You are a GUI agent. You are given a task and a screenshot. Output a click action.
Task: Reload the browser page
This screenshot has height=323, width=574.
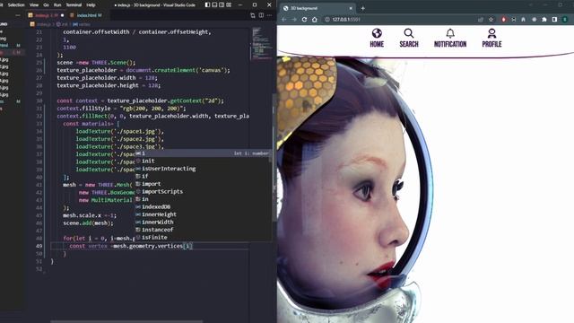pyautogui.click(x=304, y=20)
